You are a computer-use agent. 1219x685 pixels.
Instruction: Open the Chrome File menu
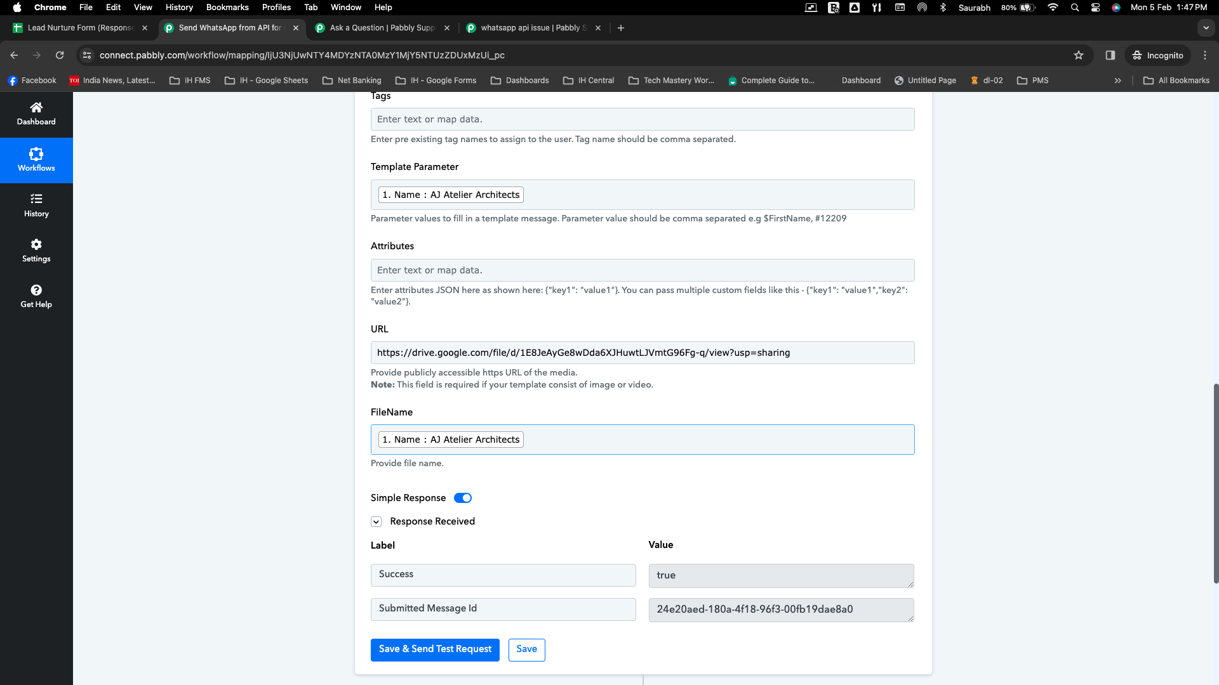pyautogui.click(x=86, y=8)
